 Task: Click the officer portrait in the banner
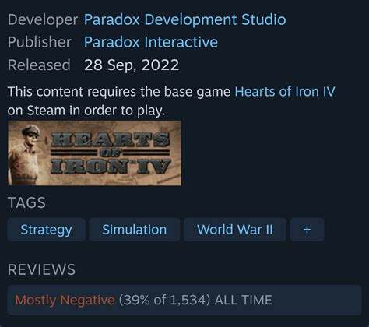coord(25,154)
